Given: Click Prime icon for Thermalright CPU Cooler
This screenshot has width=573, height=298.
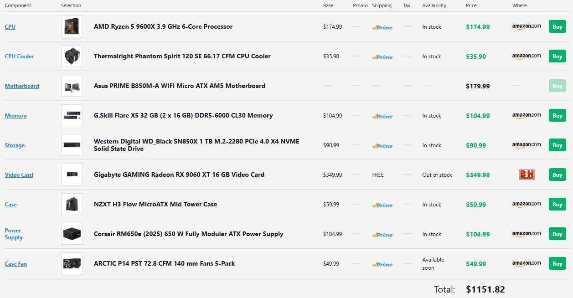Looking at the screenshot, I should pos(382,57).
